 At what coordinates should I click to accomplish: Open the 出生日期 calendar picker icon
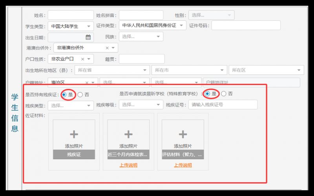pos(88,37)
